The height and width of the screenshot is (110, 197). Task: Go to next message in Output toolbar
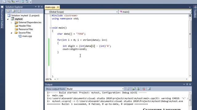(x=138, y=89)
